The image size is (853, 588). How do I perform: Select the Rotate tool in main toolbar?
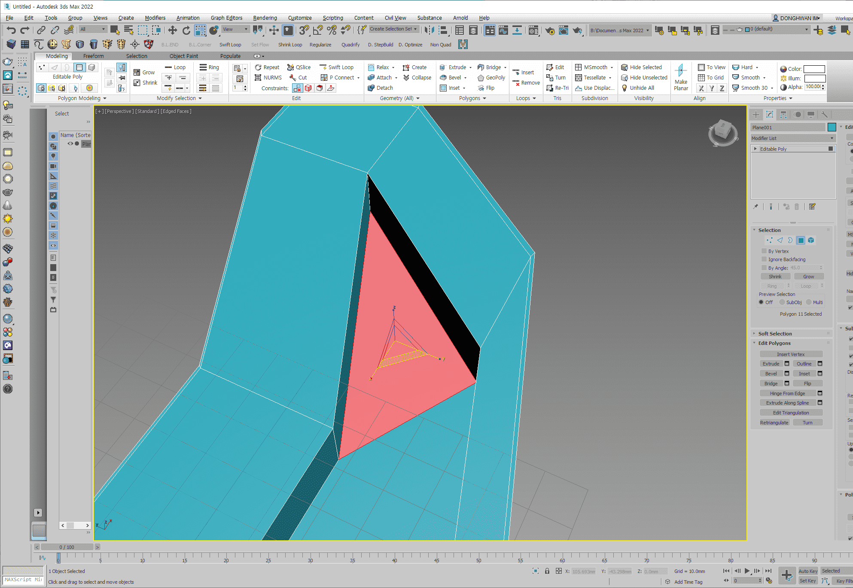click(x=186, y=30)
